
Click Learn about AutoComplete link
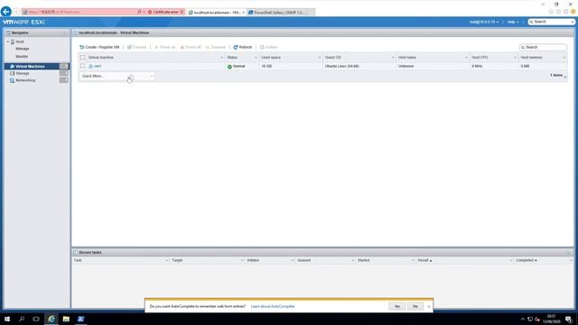pyautogui.click(x=273, y=307)
